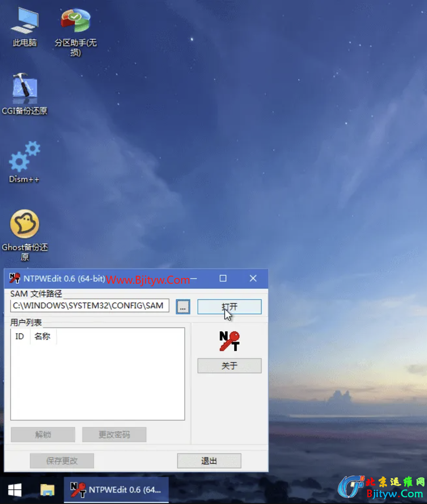This screenshot has height=504, width=427.
Task: Close the NTPWEdit window
Action: tap(253, 278)
